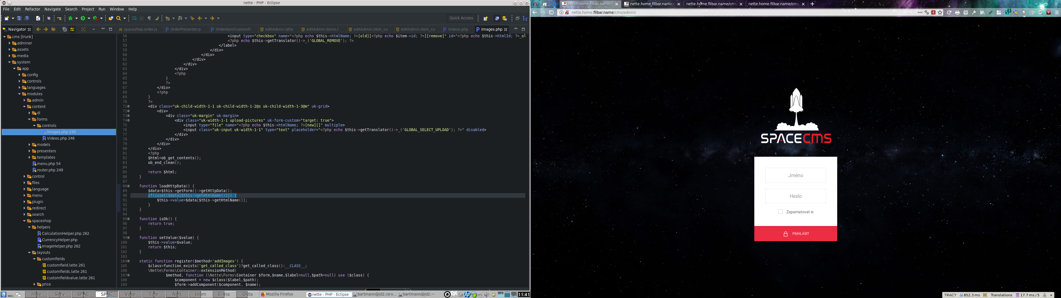
Task: Check the Zapamatovat si checkbox
Action: [781, 212]
